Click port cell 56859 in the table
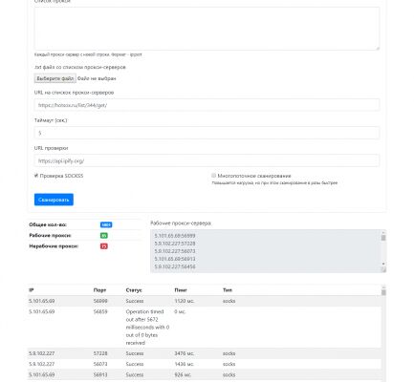The width and height of the screenshot is (414, 382). tap(100, 311)
